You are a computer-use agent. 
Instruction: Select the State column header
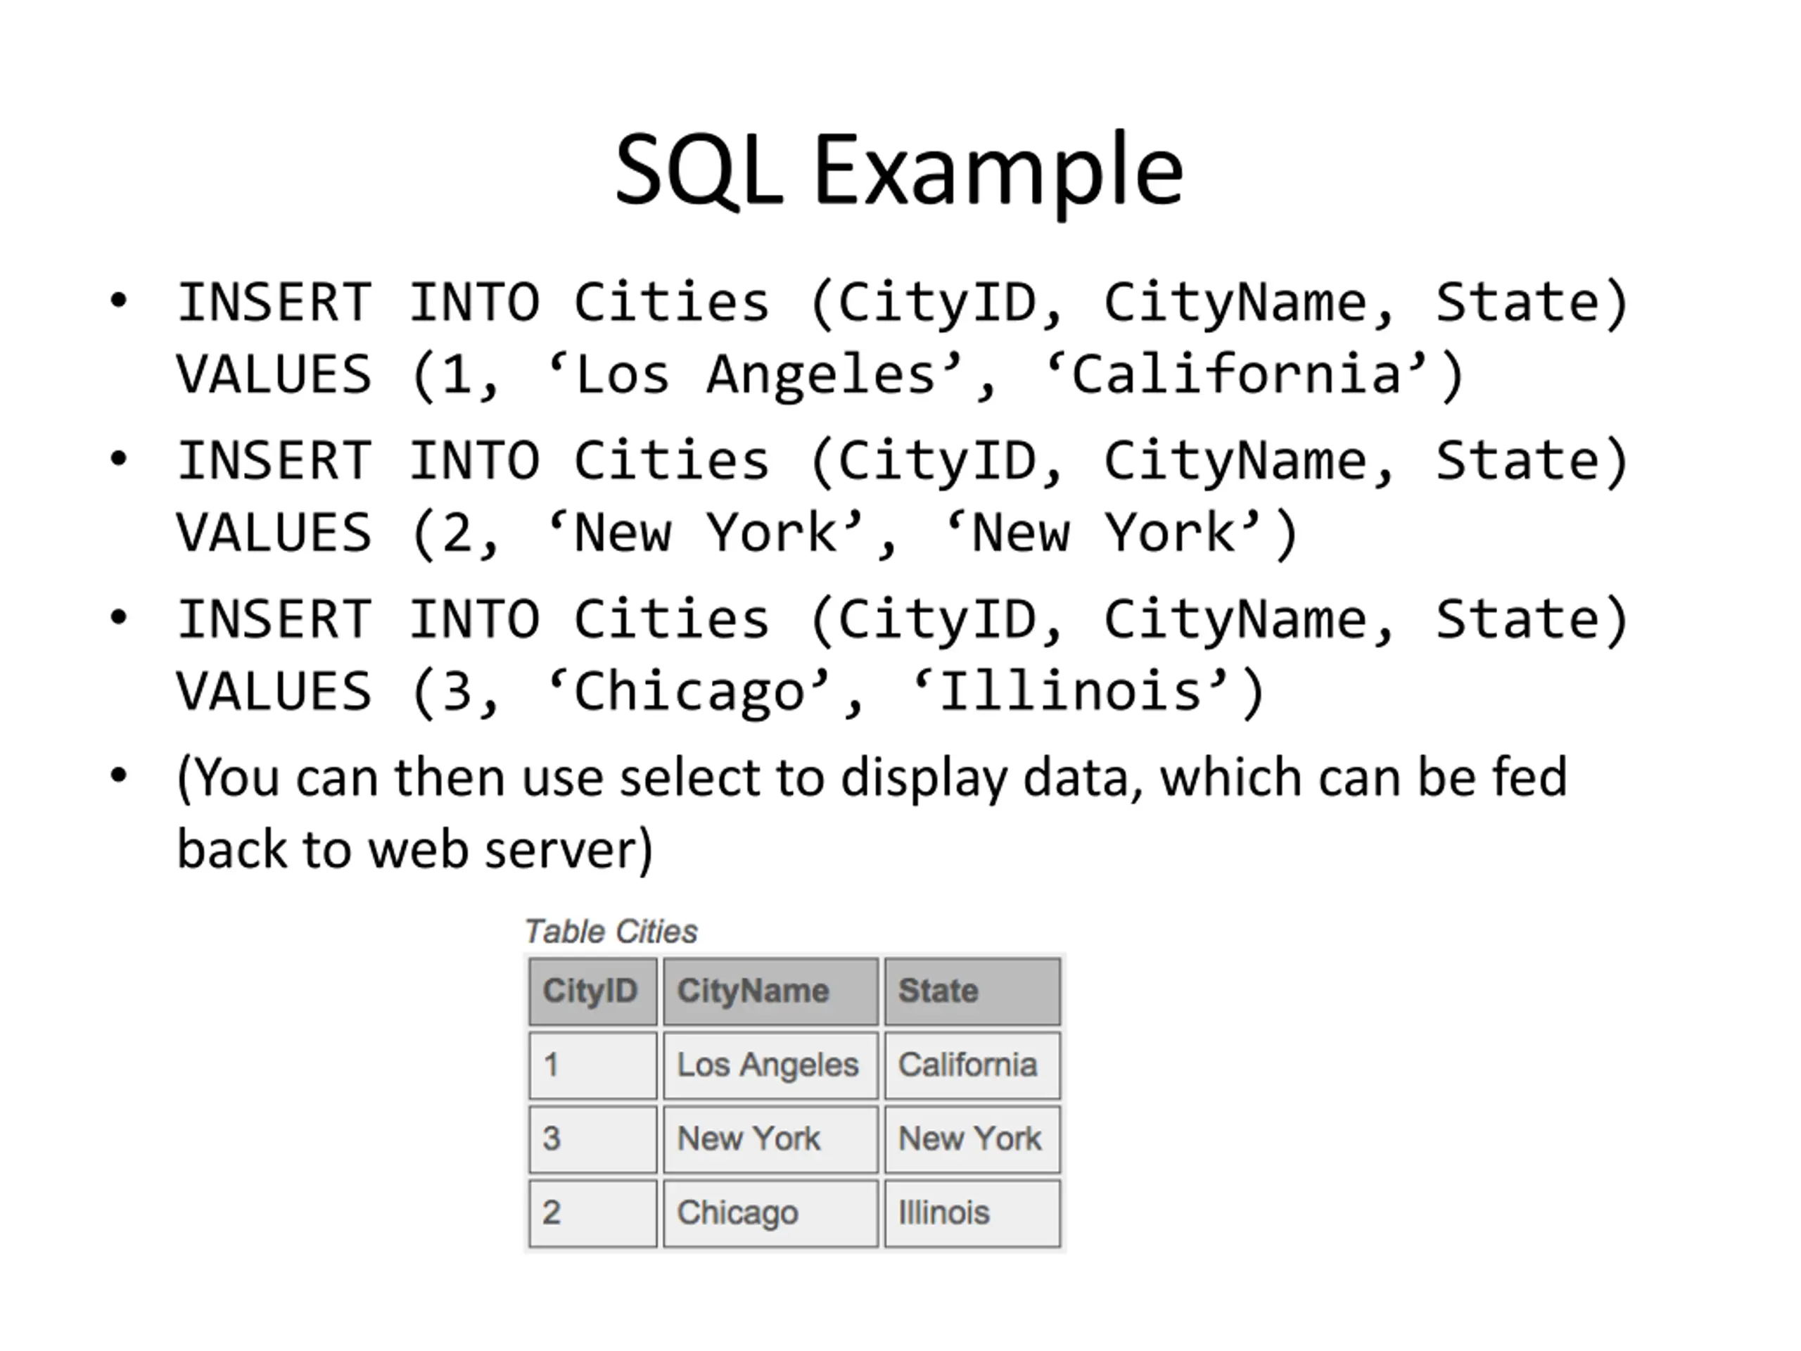[972, 991]
